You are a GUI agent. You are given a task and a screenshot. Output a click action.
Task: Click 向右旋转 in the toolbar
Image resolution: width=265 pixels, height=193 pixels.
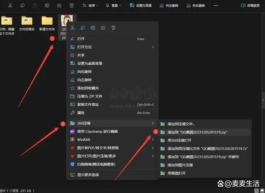[x=195, y=5]
